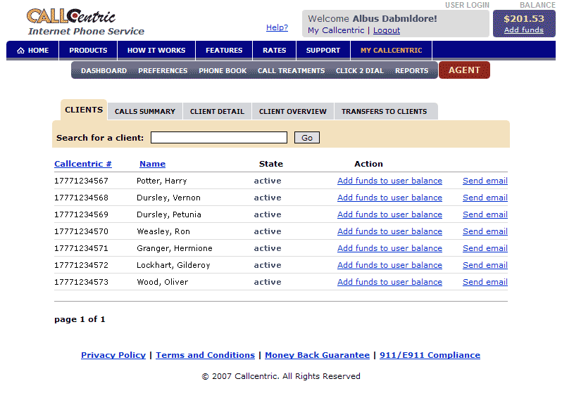Click number 17771234573
Screen dimensions: 562x405
82,282
